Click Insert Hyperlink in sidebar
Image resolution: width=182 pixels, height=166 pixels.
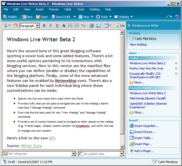[x=144, y=126]
